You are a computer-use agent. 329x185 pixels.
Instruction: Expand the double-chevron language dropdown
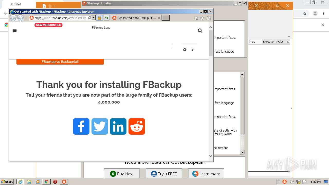coord(193,50)
